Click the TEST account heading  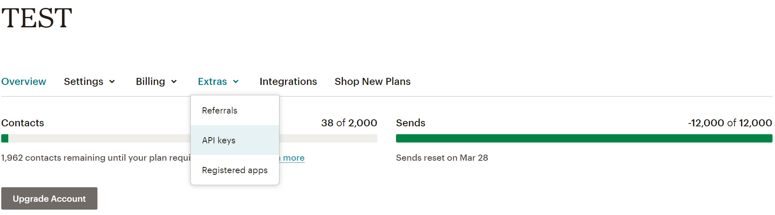pos(37,18)
